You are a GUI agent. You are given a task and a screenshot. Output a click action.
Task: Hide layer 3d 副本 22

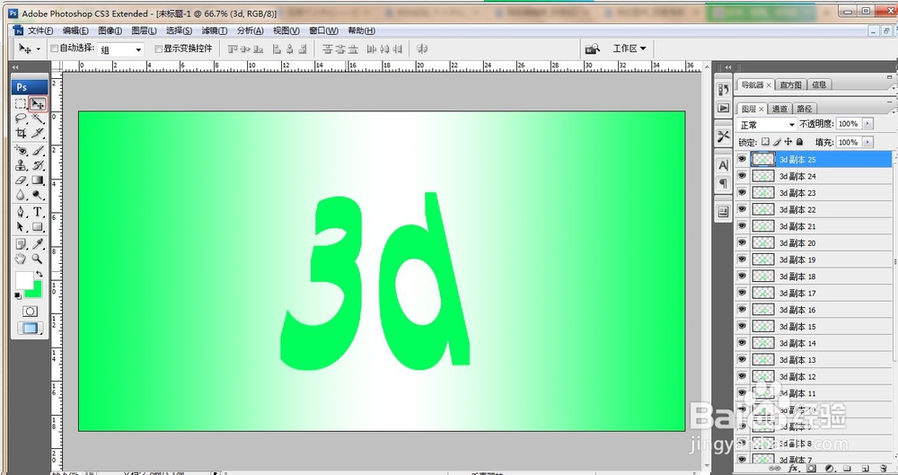click(743, 210)
